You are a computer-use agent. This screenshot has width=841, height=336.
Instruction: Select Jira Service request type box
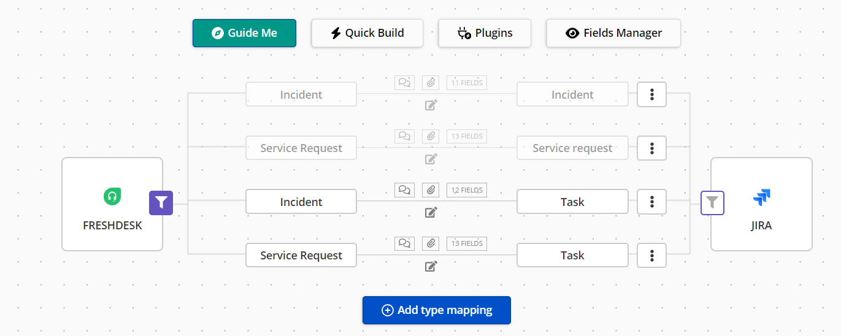(572, 148)
